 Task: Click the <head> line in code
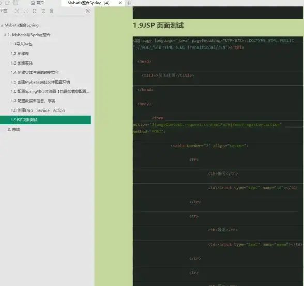[x=144, y=61]
